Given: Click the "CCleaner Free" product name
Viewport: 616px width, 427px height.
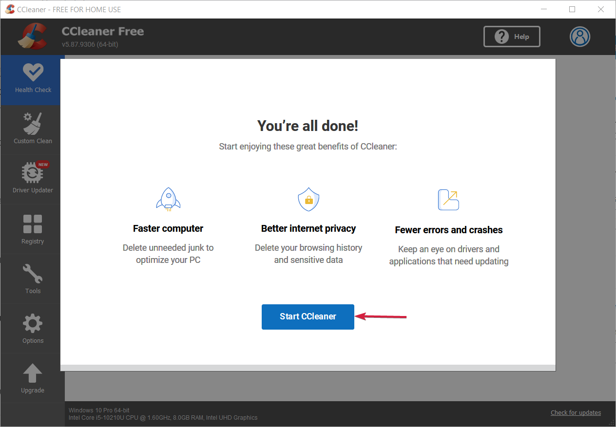Looking at the screenshot, I should tap(103, 31).
